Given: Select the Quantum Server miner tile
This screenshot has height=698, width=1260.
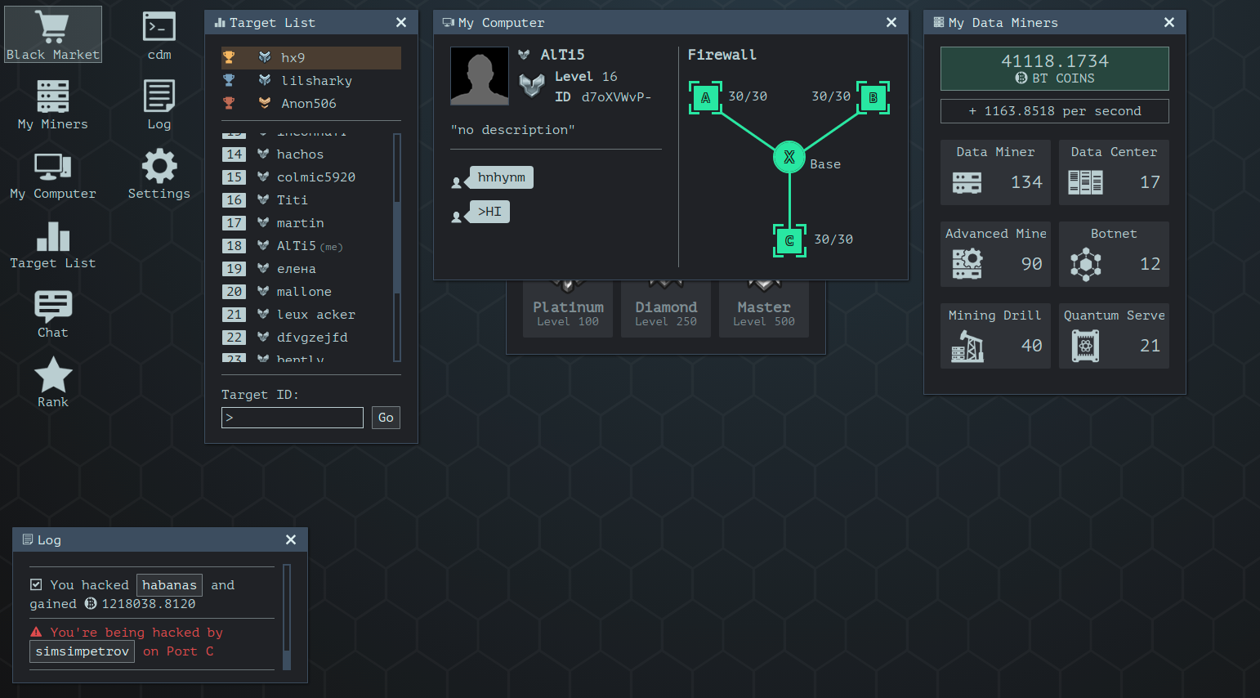Looking at the screenshot, I should tap(1113, 336).
